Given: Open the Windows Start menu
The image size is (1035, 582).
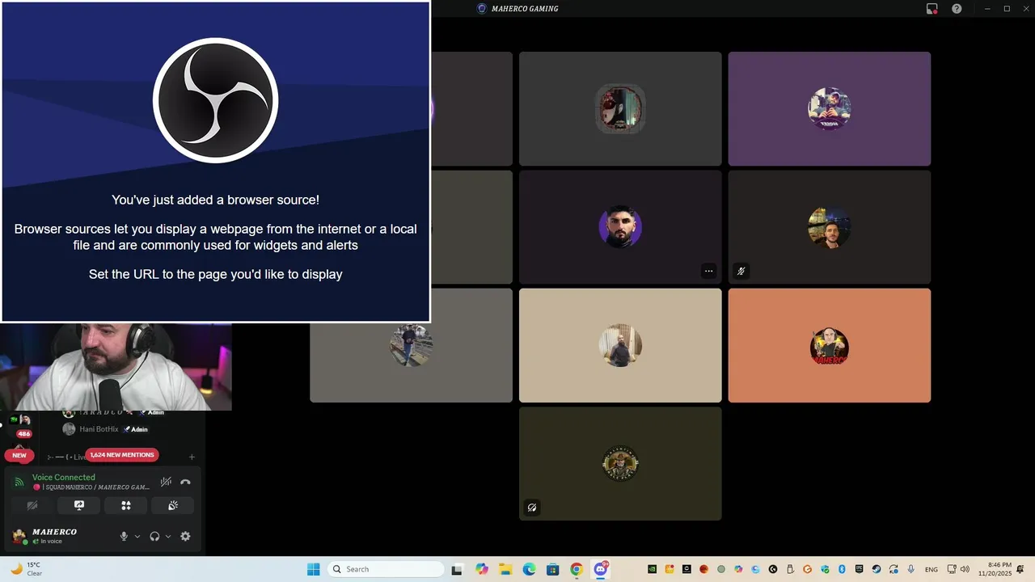Looking at the screenshot, I should (x=313, y=569).
